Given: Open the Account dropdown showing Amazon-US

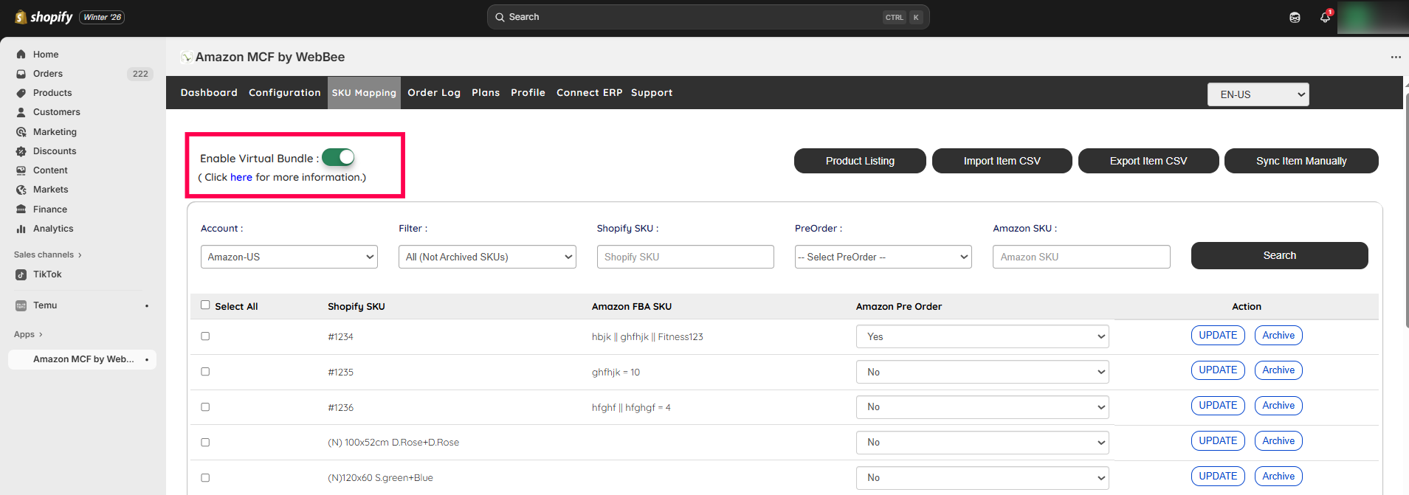Looking at the screenshot, I should [x=289, y=257].
